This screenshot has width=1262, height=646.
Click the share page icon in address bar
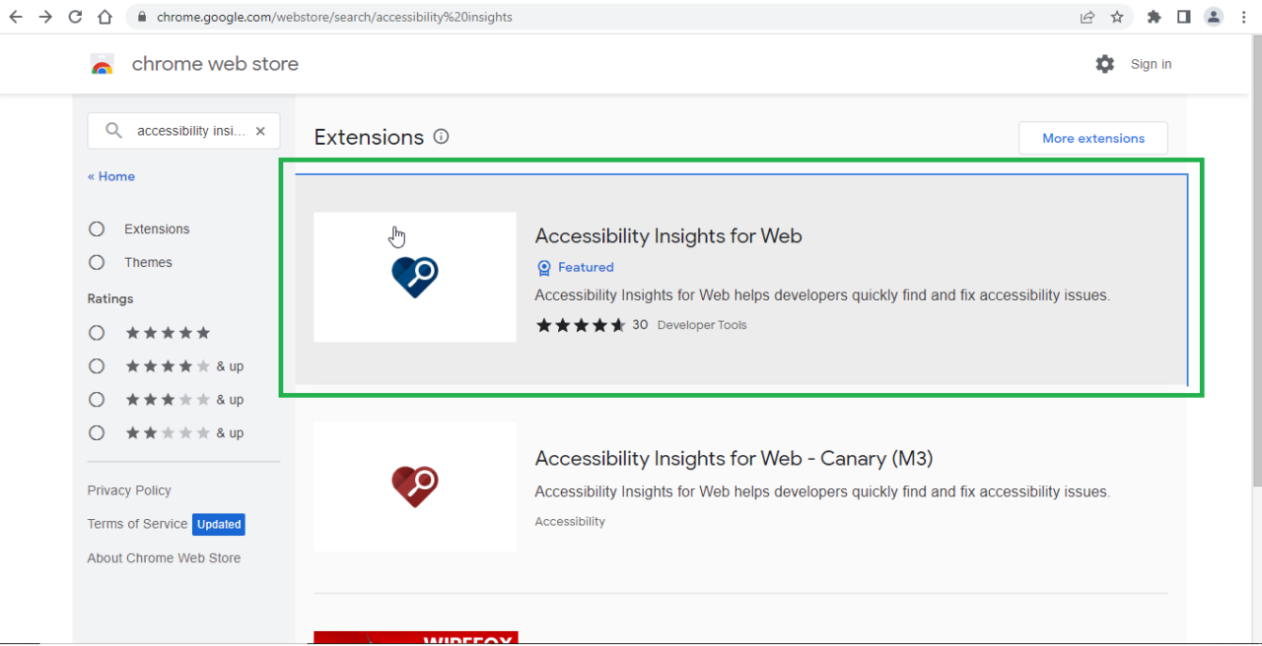point(1087,17)
